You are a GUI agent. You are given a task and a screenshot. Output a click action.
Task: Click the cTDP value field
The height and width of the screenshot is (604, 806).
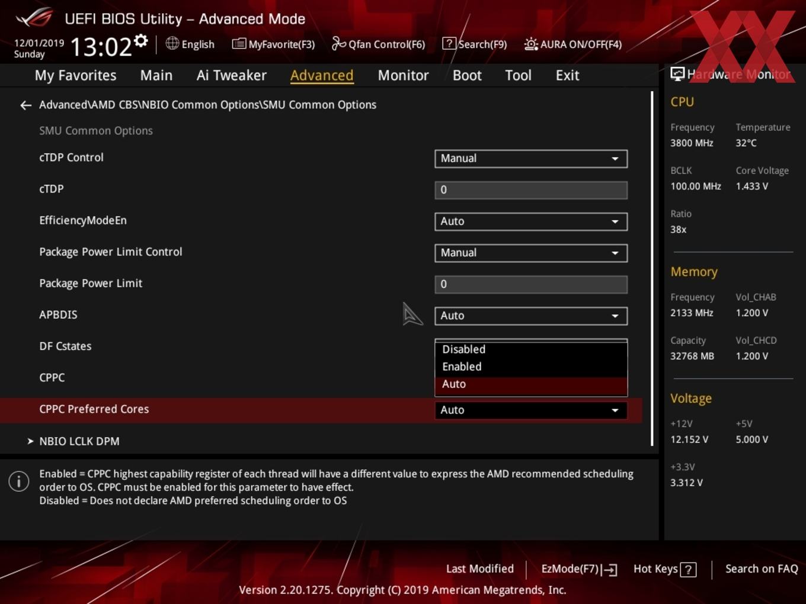point(531,190)
